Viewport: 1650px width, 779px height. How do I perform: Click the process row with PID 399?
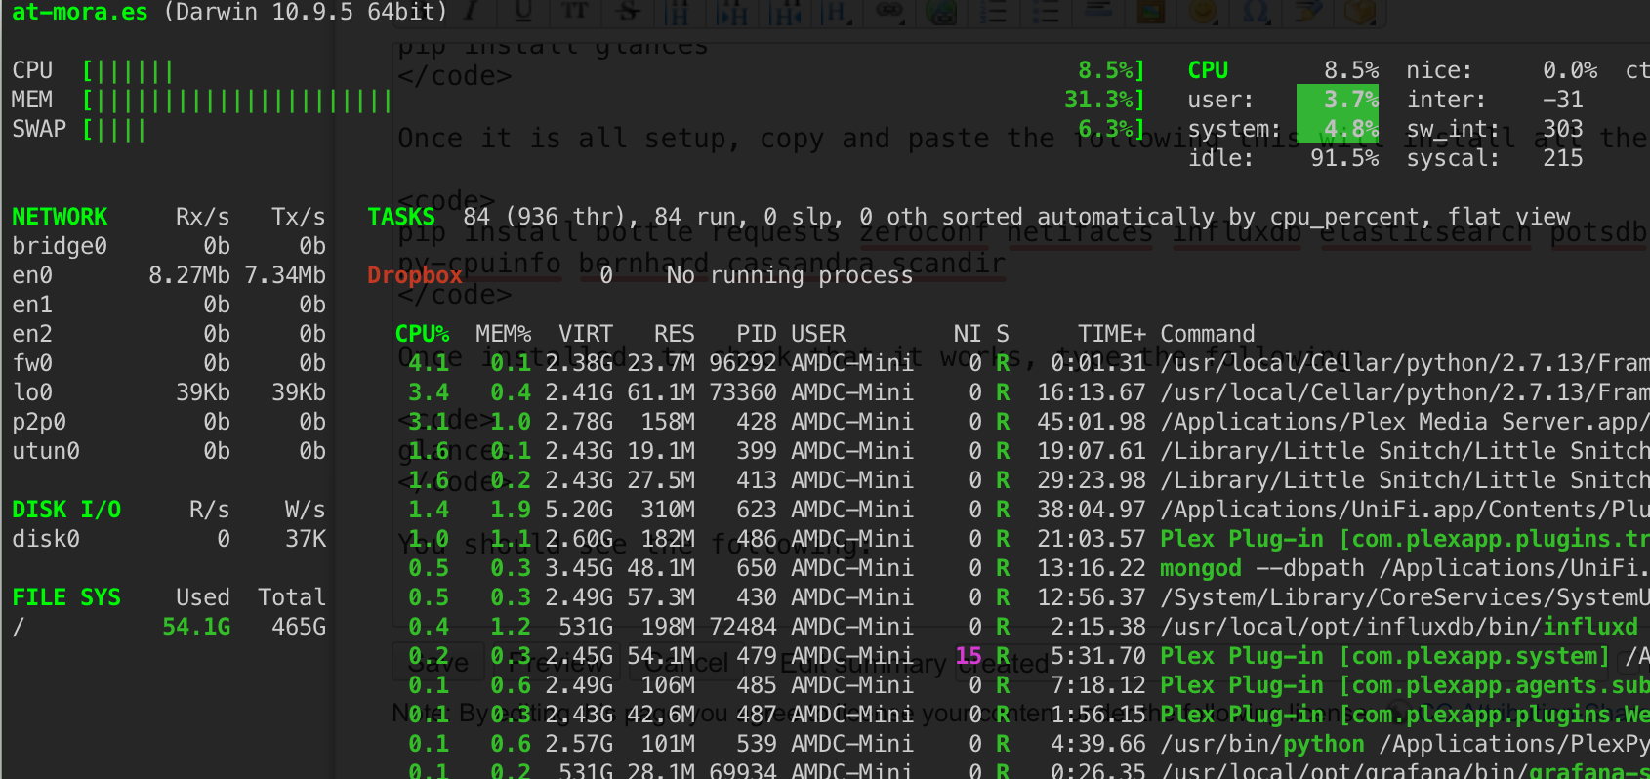point(1022,451)
